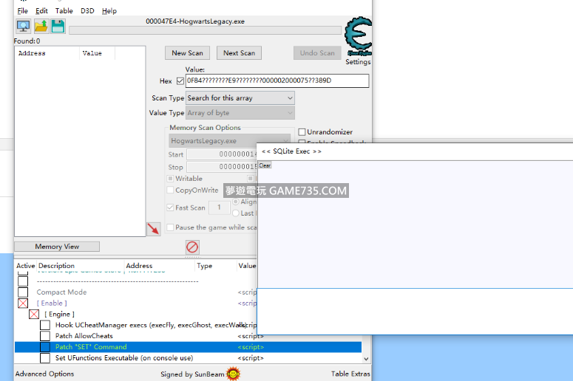Toggle the [ Engine ] script checkbox

[34, 315]
